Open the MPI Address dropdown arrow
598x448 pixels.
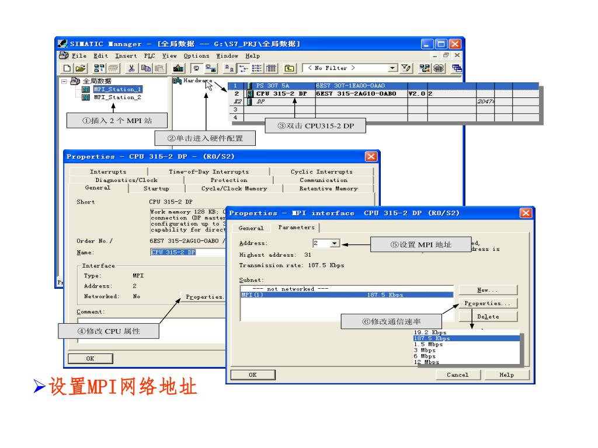[x=335, y=243]
